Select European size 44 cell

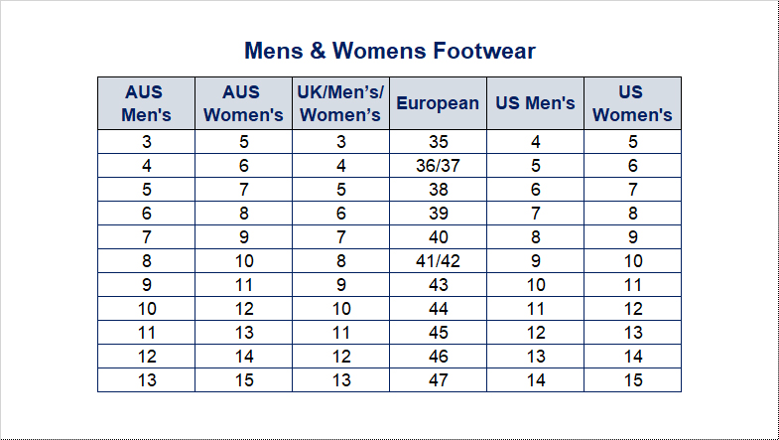click(x=438, y=309)
